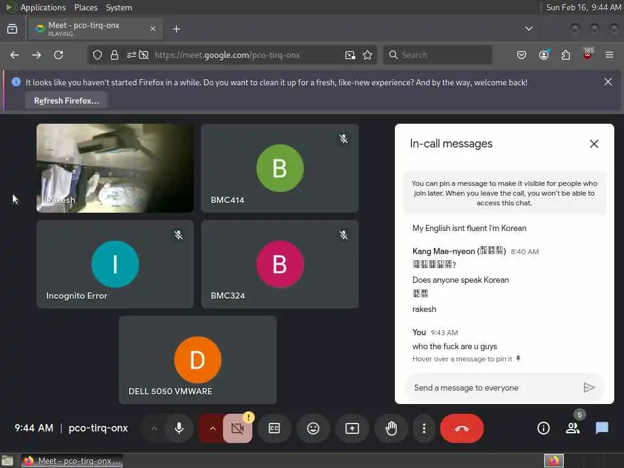The width and height of the screenshot is (624, 468).
Task: Click the chat message 'rakesh'
Action: click(x=424, y=309)
